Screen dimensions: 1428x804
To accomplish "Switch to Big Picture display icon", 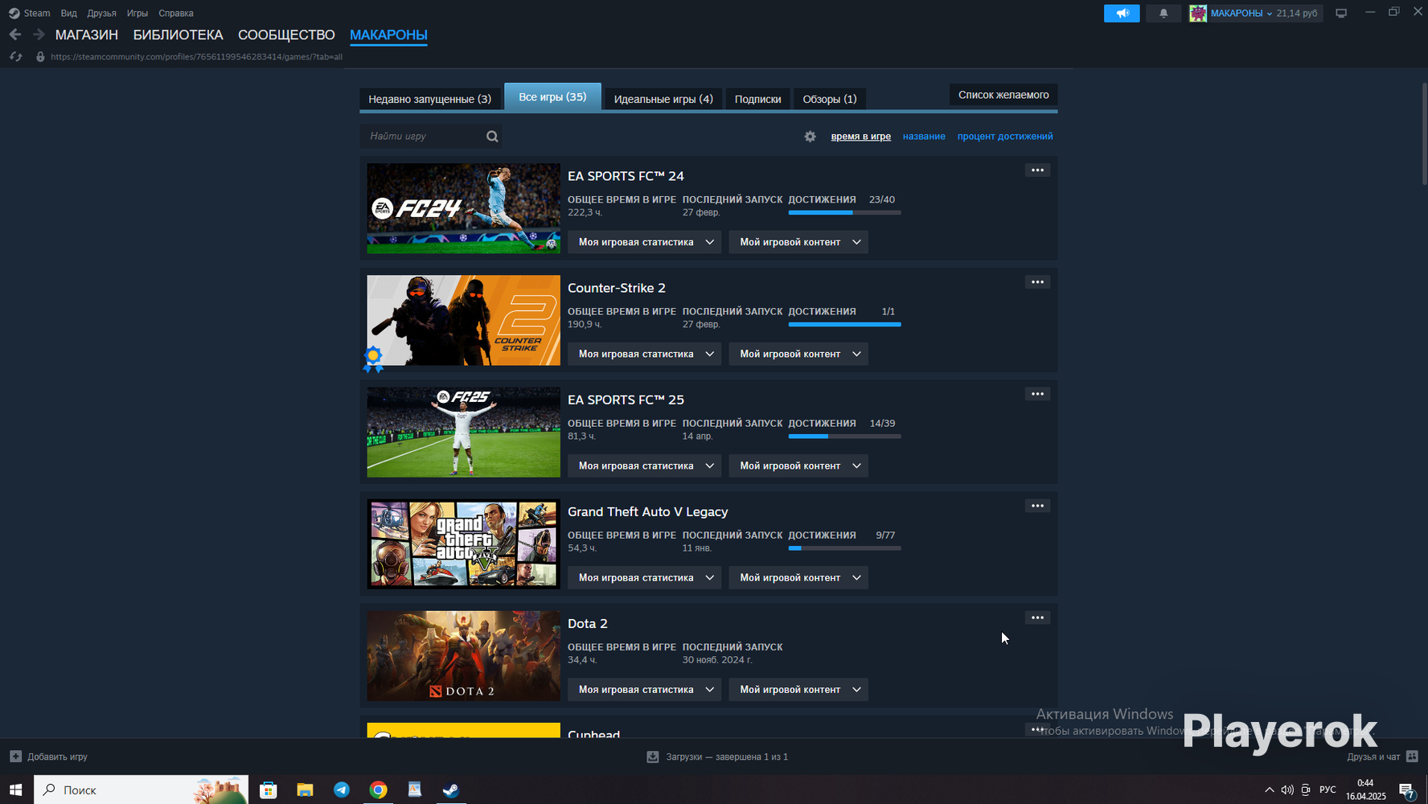I will [1341, 13].
